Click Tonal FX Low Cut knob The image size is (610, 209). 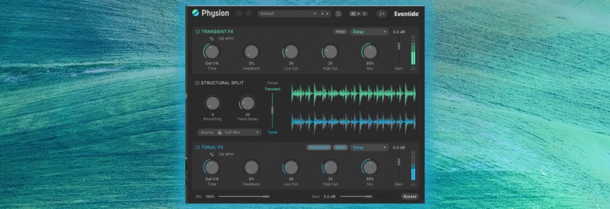click(x=291, y=167)
